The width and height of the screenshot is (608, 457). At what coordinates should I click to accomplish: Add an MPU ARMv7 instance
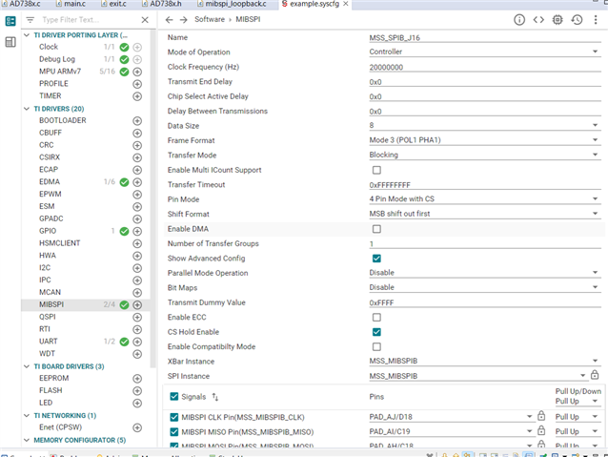[x=137, y=72]
